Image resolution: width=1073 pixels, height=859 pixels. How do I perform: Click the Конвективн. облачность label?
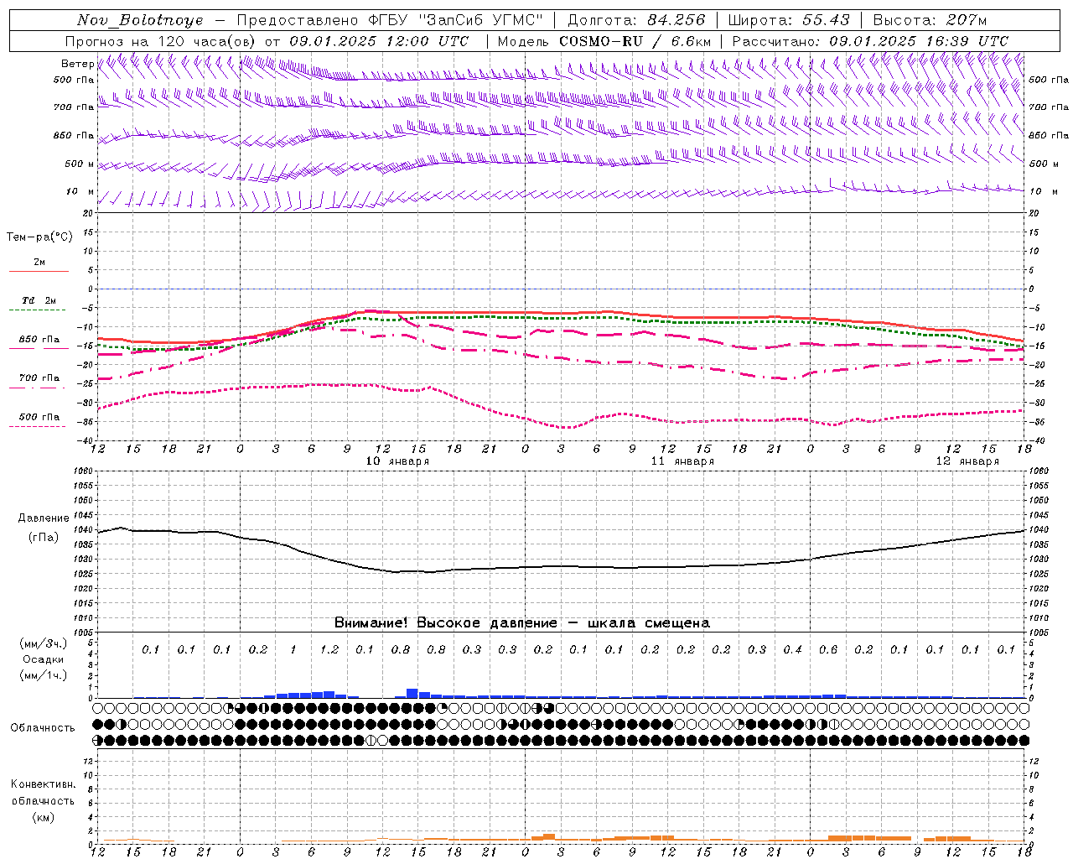click(43, 792)
